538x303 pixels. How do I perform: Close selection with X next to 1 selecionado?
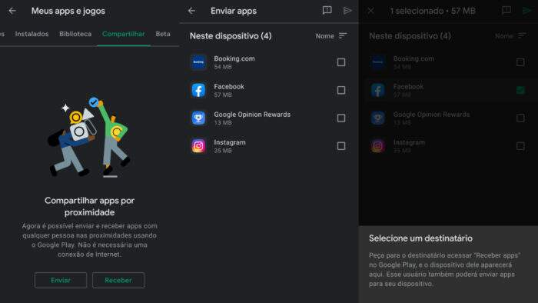370,11
